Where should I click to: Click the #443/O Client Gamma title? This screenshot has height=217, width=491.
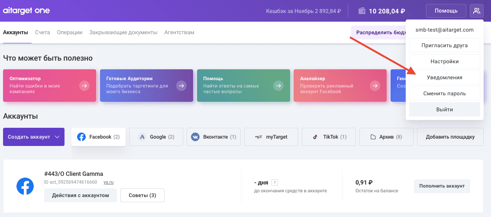point(74,174)
